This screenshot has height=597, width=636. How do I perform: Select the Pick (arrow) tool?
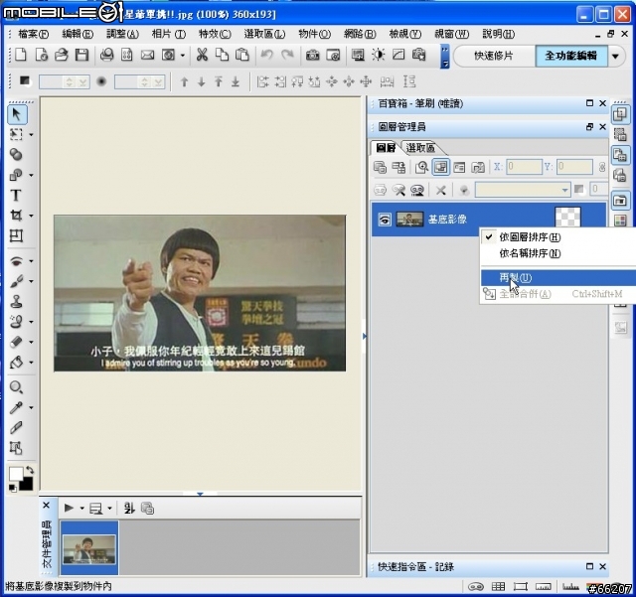[17, 114]
